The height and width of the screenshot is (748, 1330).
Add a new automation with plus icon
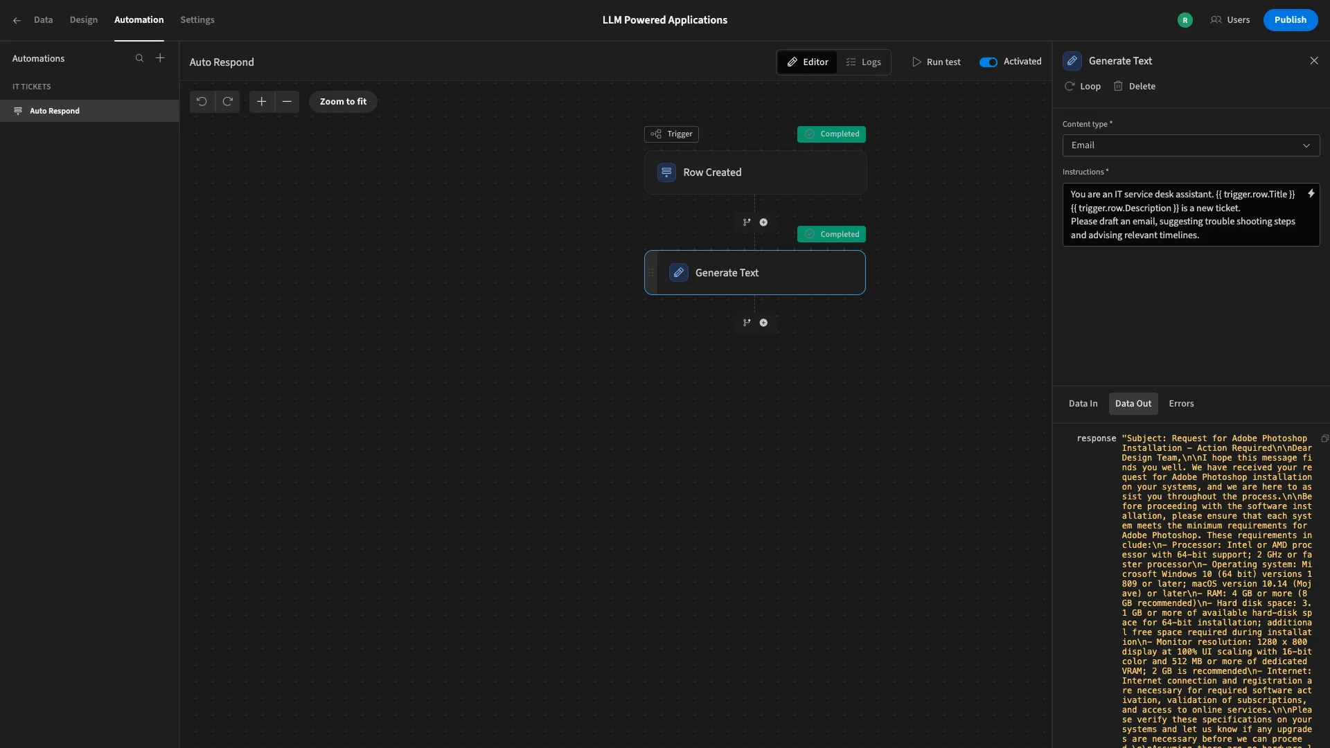pyautogui.click(x=160, y=58)
